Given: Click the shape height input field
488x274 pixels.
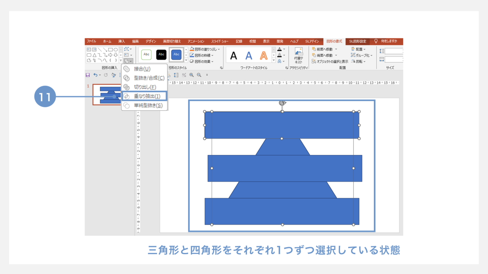Looking at the screenshot, I should pyautogui.click(x=394, y=51).
